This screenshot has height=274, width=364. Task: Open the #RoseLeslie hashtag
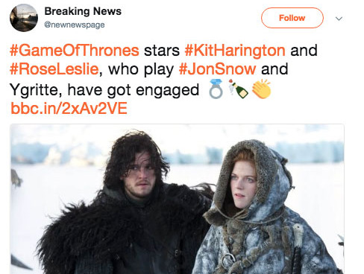[54, 69]
